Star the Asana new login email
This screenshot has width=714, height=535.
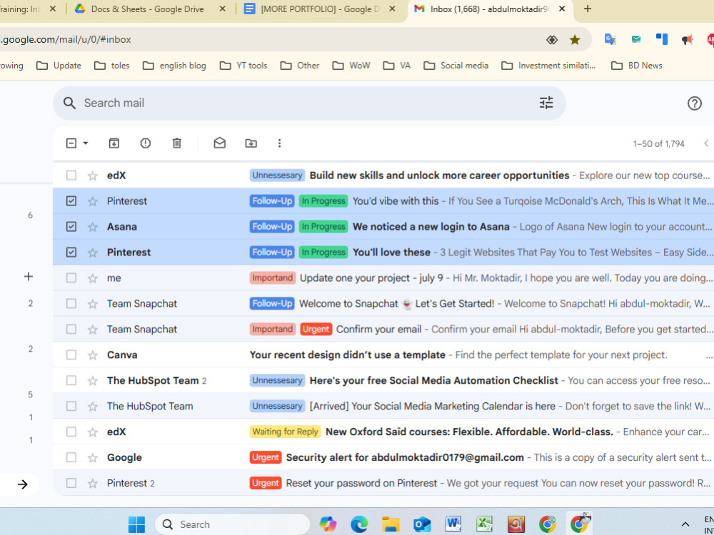pyautogui.click(x=93, y=227)
